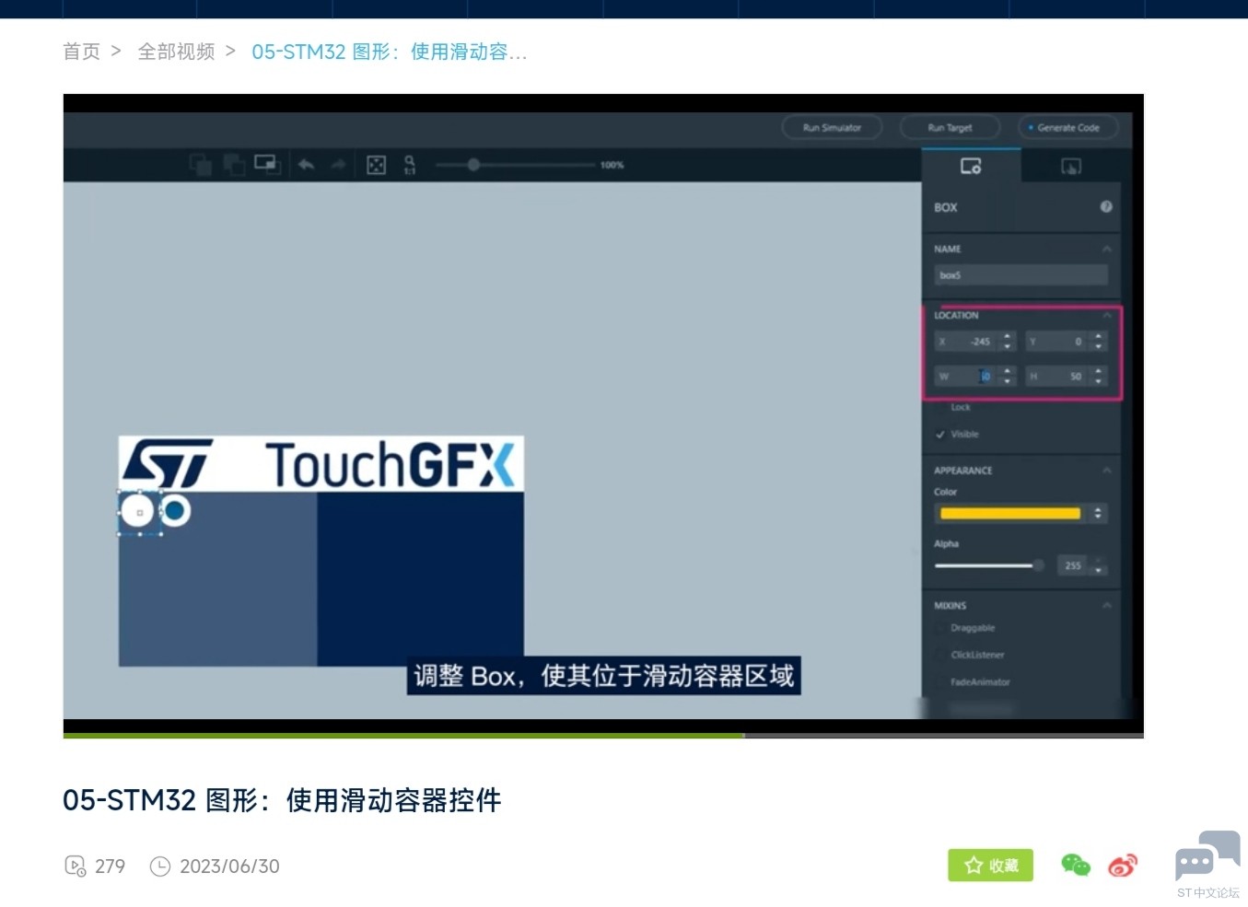Enable the ClickListener mixin checkbox
This screenshot has height=907, width=1248.
click(940, 655)
